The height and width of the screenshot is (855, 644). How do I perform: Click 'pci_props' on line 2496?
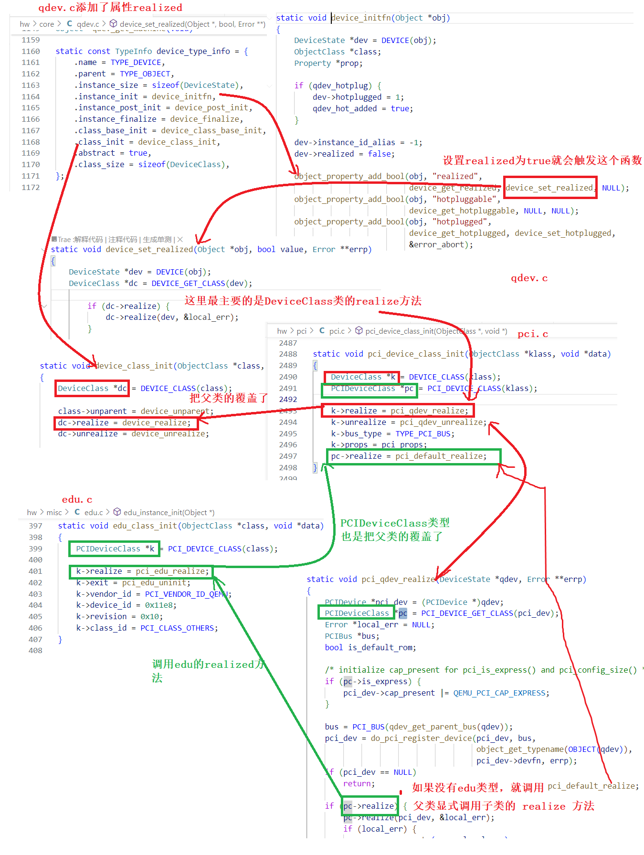[402, 444]
